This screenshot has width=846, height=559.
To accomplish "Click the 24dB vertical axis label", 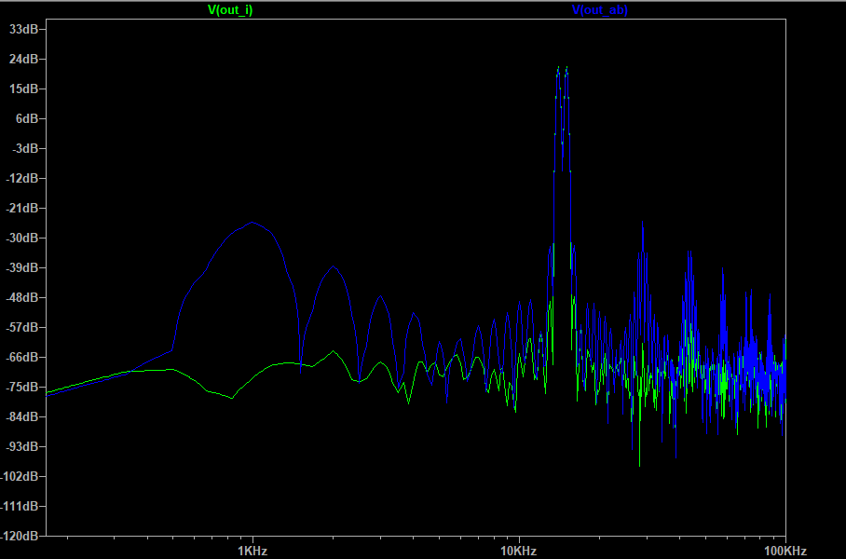I will [x=23, y=59].
